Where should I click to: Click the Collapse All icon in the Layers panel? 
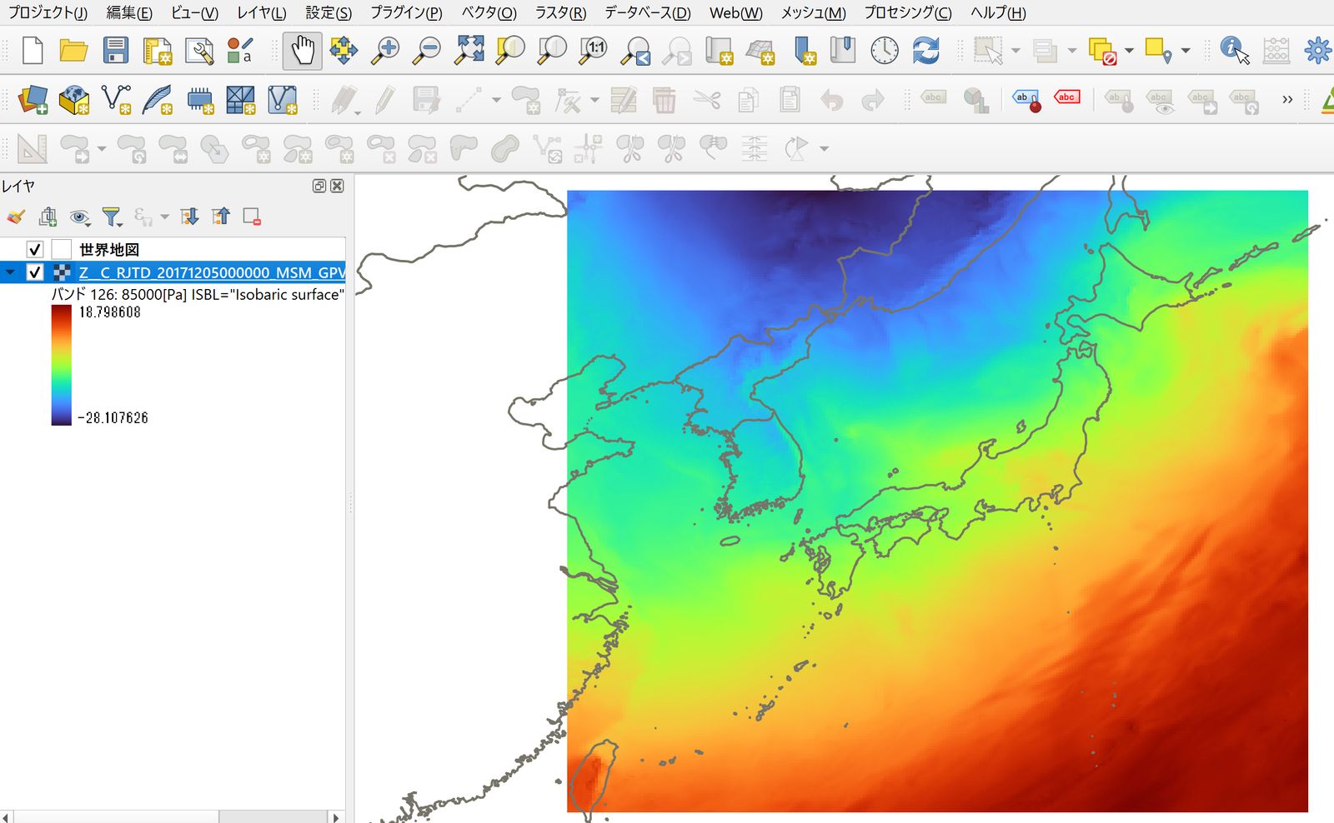220,217
